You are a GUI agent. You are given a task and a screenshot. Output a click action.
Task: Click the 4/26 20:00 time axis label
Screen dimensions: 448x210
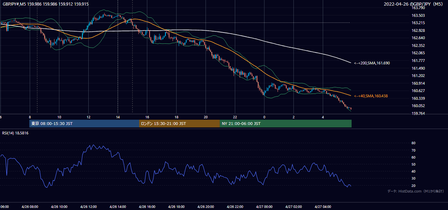click(x=205, y=206)
